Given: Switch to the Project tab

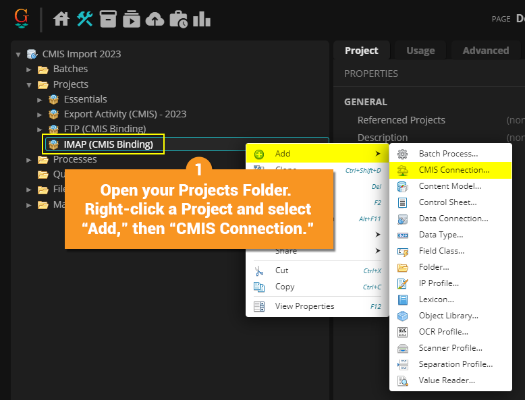Looking at the screenshot, I should pos(362,51).
